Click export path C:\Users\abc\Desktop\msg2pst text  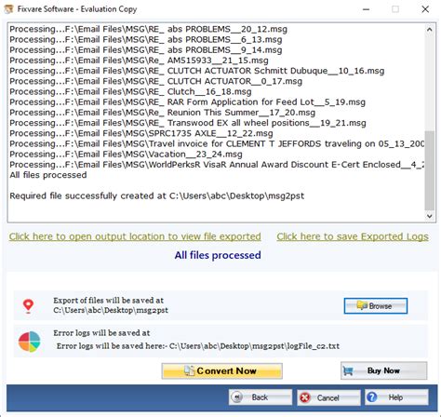(111, 310)
